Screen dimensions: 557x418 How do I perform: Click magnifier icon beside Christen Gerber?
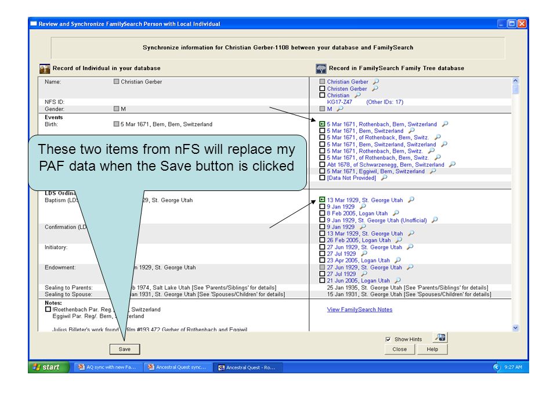point(375,88)
